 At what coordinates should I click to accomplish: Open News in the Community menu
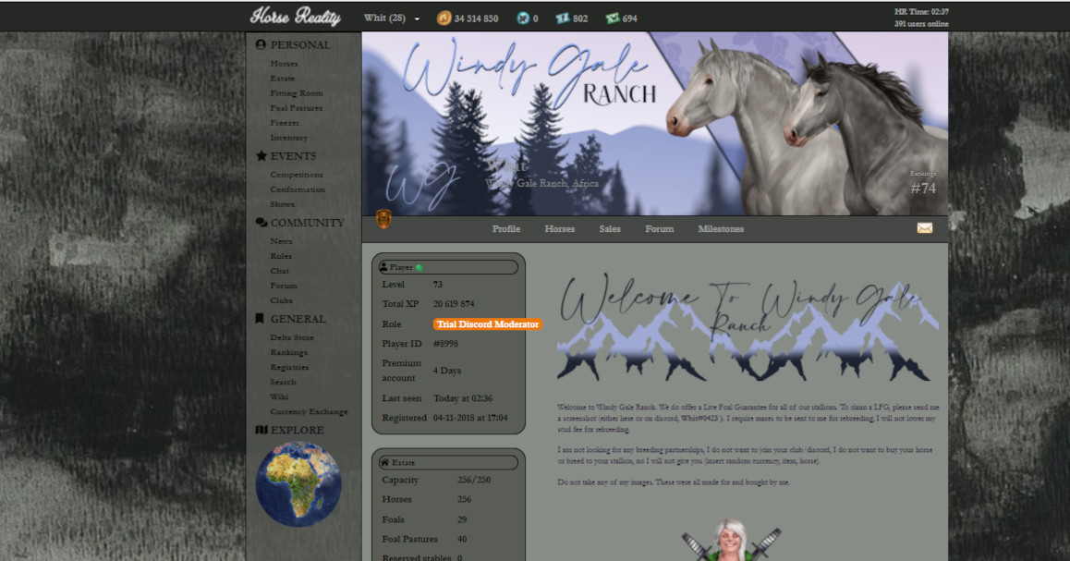tap(281, 241)
